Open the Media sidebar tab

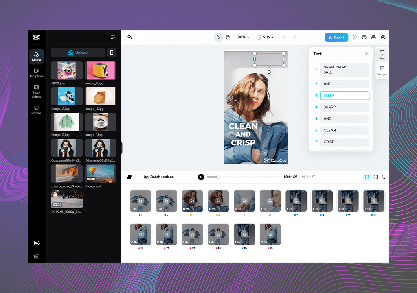point(36,57)
